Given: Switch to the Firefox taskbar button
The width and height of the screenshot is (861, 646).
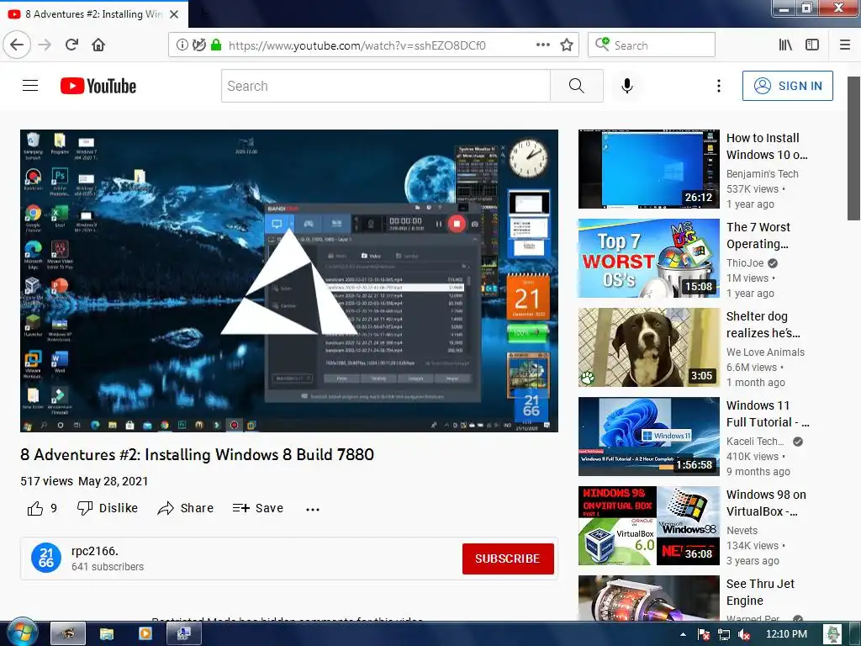Looking at the screenshot, I should pos(68,634).
